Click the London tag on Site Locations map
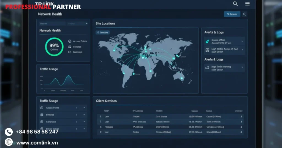The height and width of the screenshot is (148, 282). pyautogui.click(x=103, y=32)
